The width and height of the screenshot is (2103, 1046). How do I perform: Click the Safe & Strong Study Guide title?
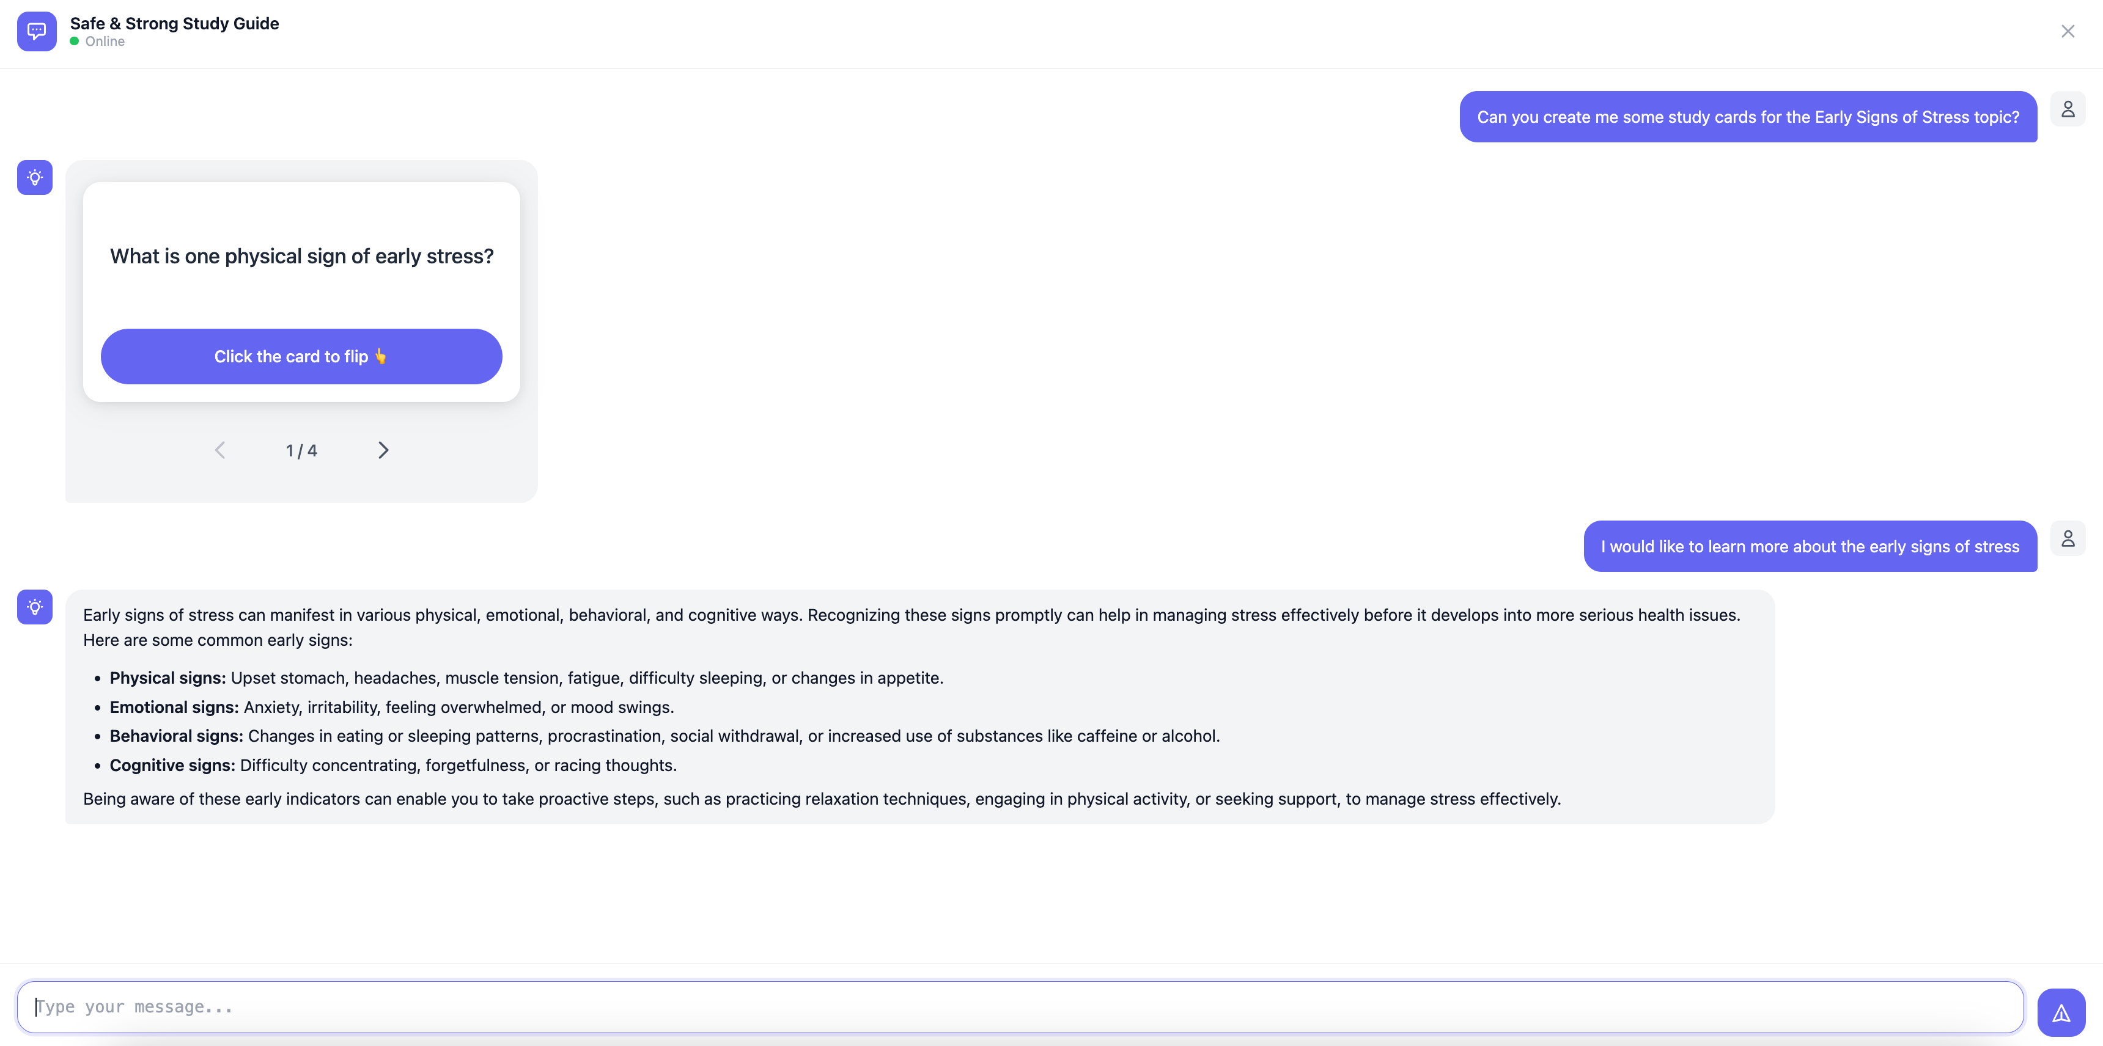click(x=174, y=23)
